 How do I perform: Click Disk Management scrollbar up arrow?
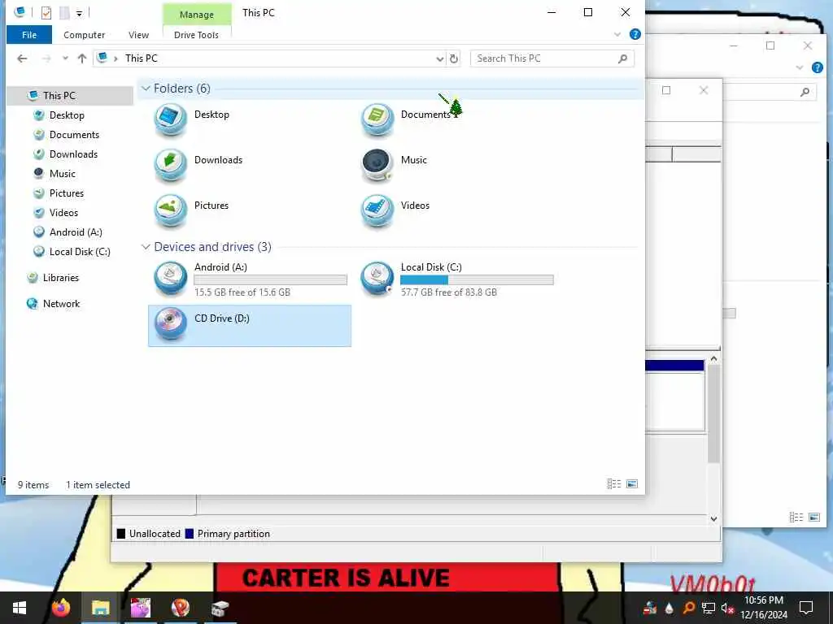(x=714, y=359)
